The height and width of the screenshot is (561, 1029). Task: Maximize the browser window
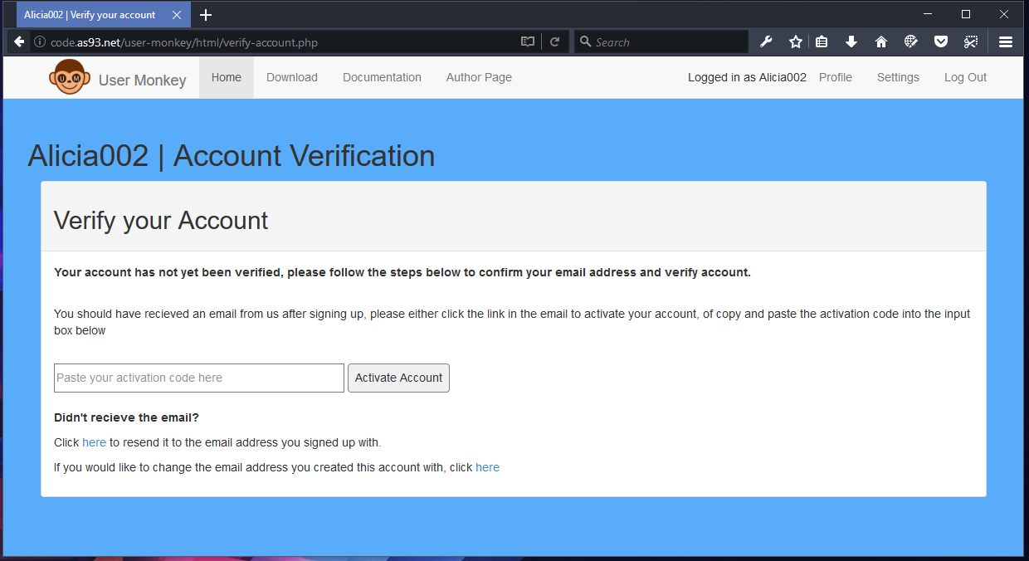[966, 14]
